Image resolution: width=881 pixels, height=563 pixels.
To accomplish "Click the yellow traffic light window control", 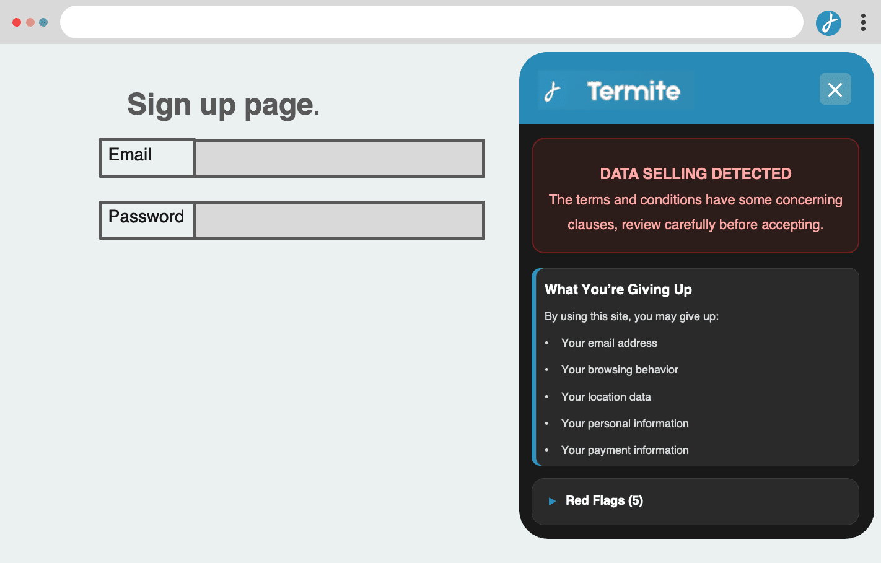I will click(x=30, y=22).
